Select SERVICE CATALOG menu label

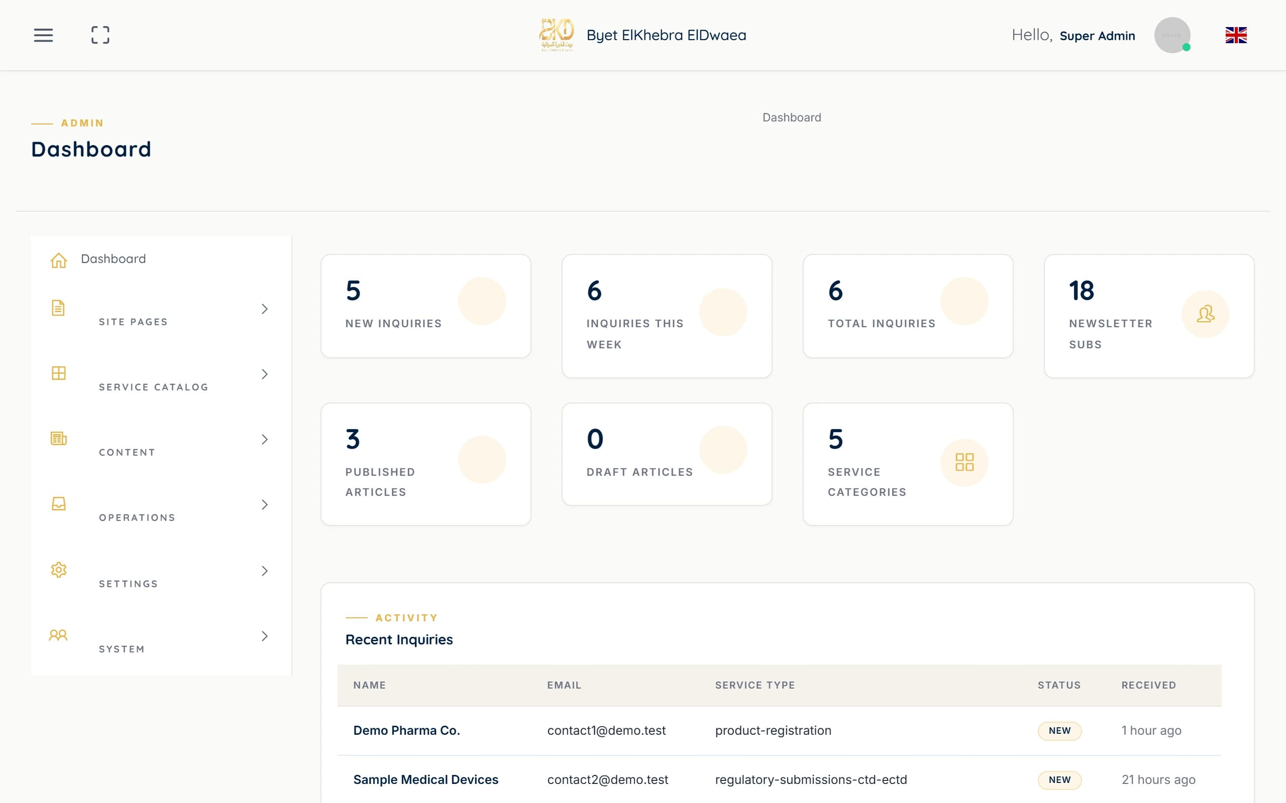[154, 387]
